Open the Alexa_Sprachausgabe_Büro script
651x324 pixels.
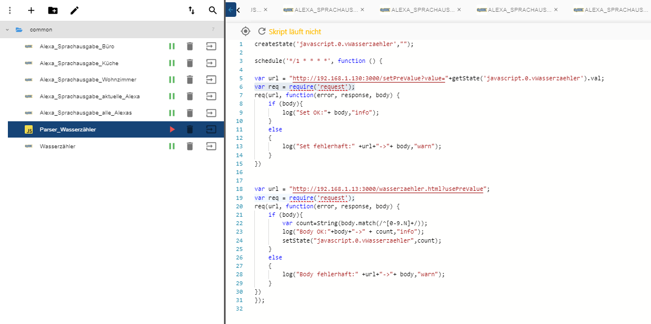click(x=77, y=47)
